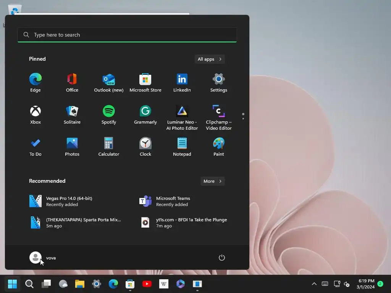Open the vova user account menu
The image size is (391, 293).
[x=43, y=258]
